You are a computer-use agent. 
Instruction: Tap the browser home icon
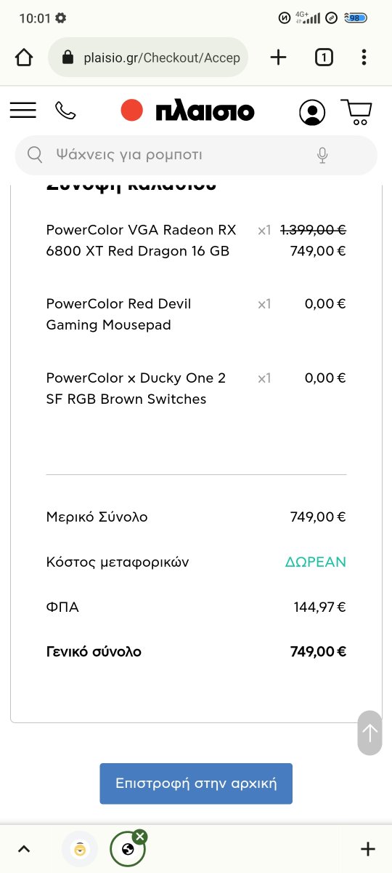coord(24,57)
